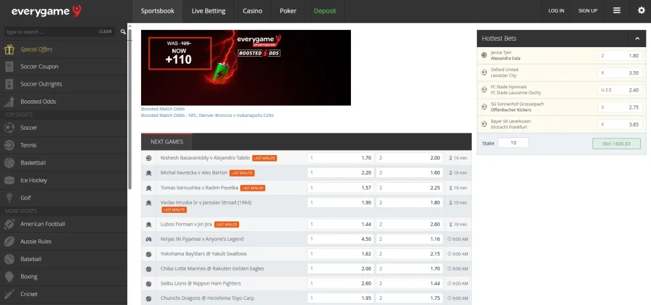Click the Boosted Odds promo banner
The width and height of the screenshot is (651, 305).
tap(246, 67)
